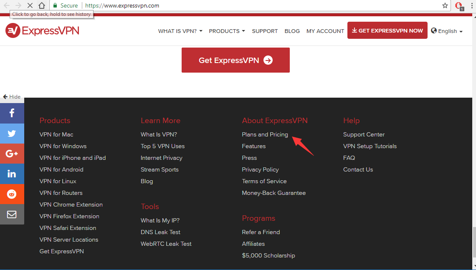This screenshot has height=270, width=476.
Task: Open VPN for Linux link
Action: (x=58, y=181)
